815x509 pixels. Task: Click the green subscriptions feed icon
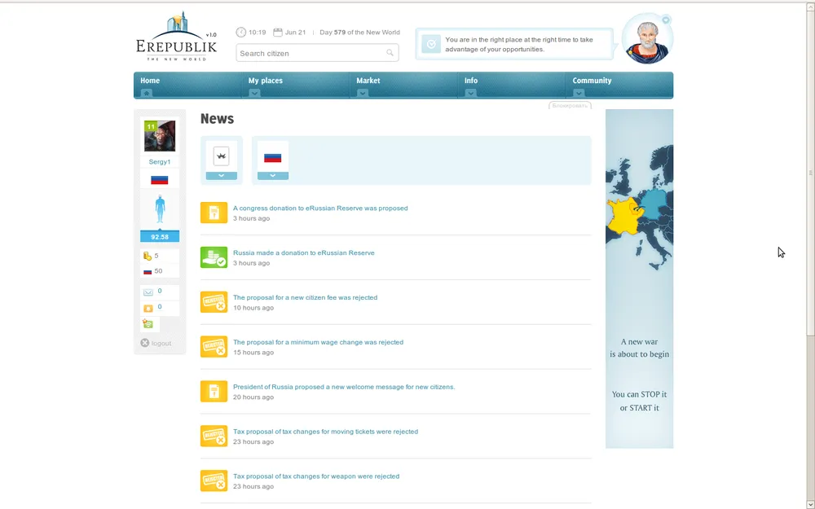coord(148,324)
